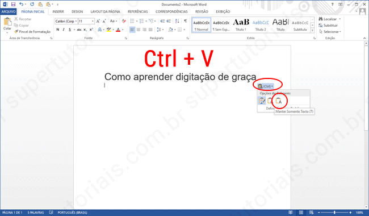This screenshot has width=369, height=216.
Task: Decrease font size with the smaller A icon
Action: 104,21
